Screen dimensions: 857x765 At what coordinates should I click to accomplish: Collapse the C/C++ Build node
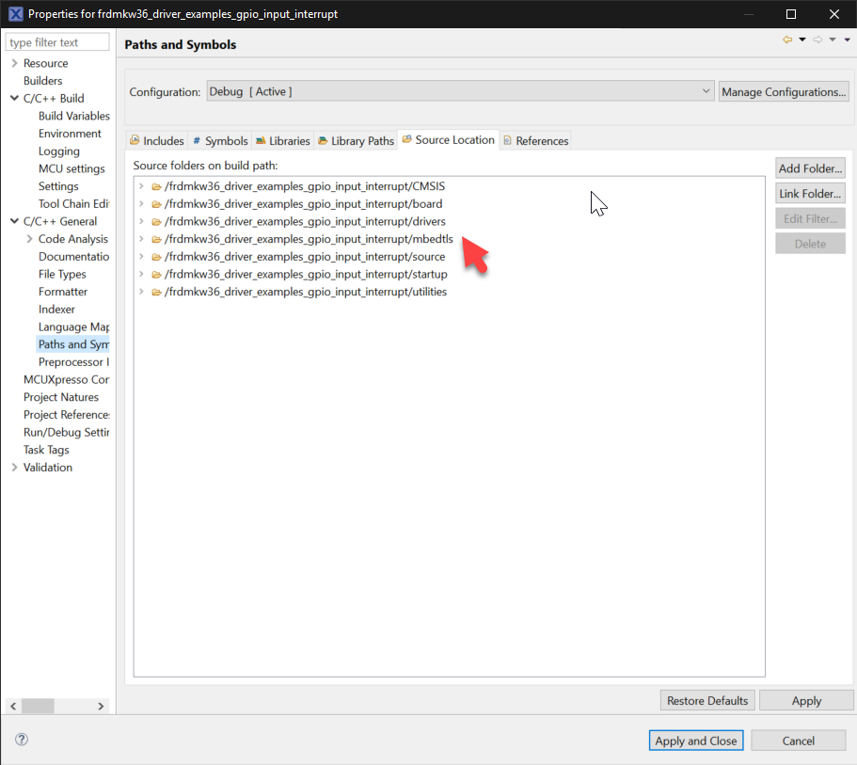14,99
